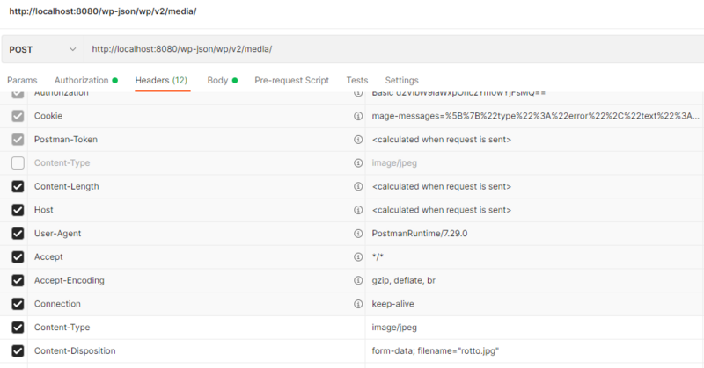Enable the unchecked Content-Type header checkbox
The width and height of the screenshot is (704, 368).
click(18, 163)
